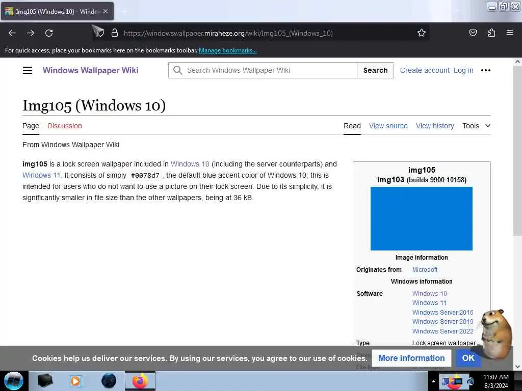
Task: Open the browser extensions icon
Action: [x=491, y=33]
